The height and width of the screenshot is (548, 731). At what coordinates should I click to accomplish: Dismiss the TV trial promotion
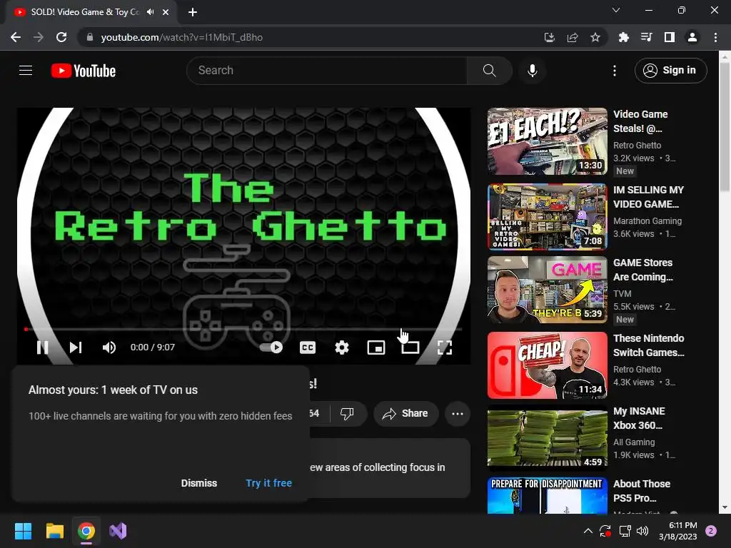[199, 483]
